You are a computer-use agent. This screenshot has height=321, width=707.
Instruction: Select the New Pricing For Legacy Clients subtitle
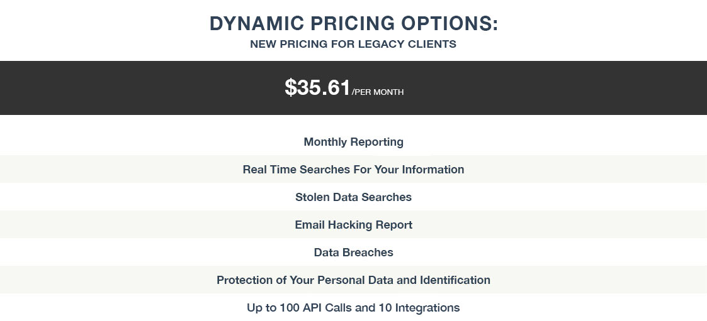point(353,44)
